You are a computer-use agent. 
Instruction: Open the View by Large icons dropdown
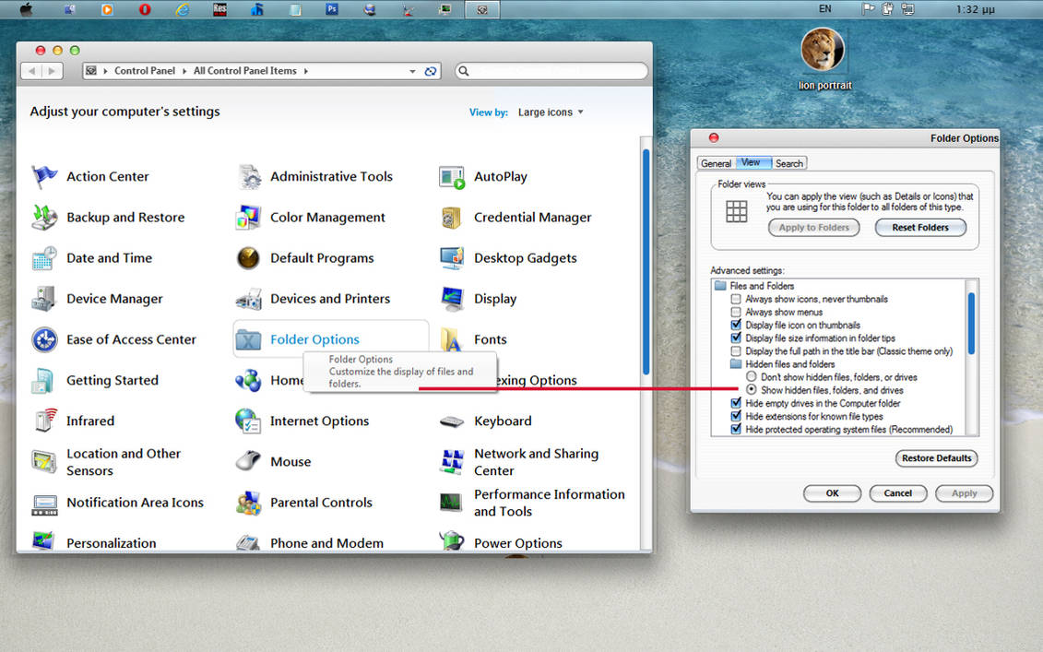[550, 112]
